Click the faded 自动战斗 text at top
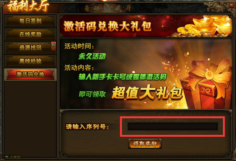The image size is (236, 161). (108, 8)
